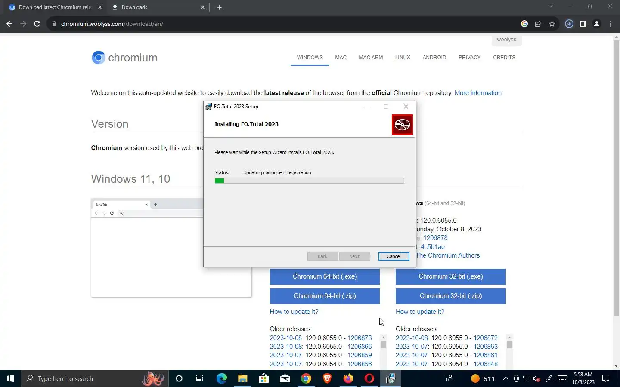Open commit link 4c5b1ae
This screenshot has height=387, width=620.
tap(433, 247)
